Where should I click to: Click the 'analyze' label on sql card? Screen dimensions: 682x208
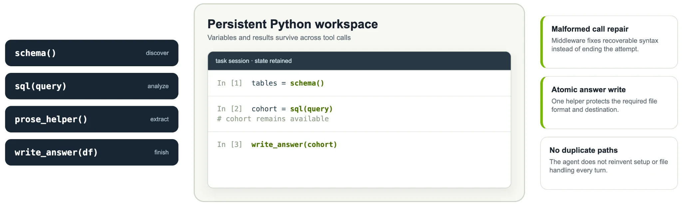tap(158, 86)
